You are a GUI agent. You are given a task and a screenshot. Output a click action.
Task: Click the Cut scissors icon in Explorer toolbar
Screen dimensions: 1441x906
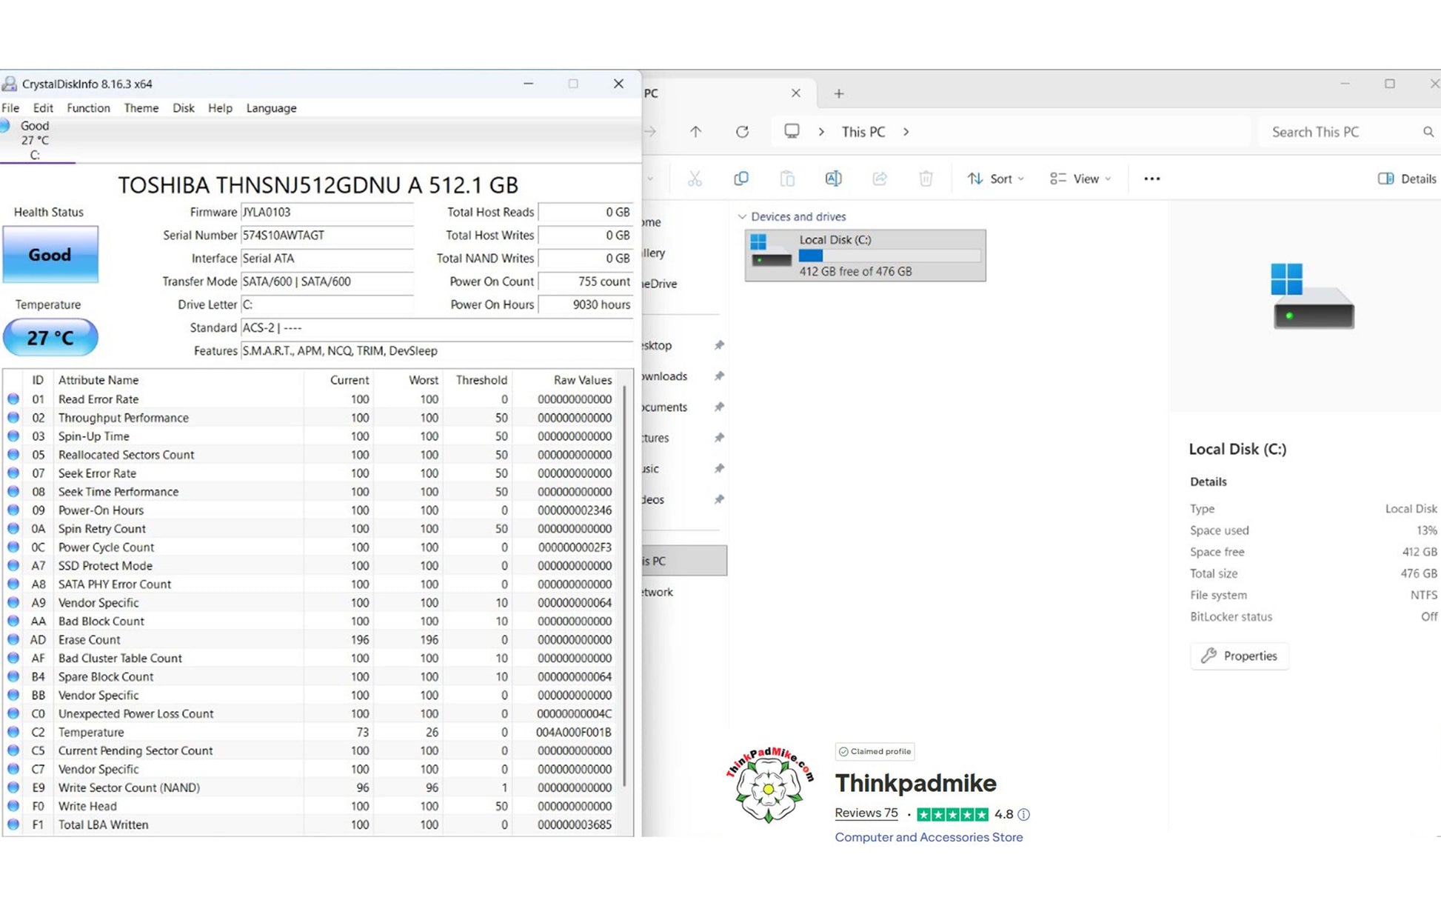pos(694,179)
